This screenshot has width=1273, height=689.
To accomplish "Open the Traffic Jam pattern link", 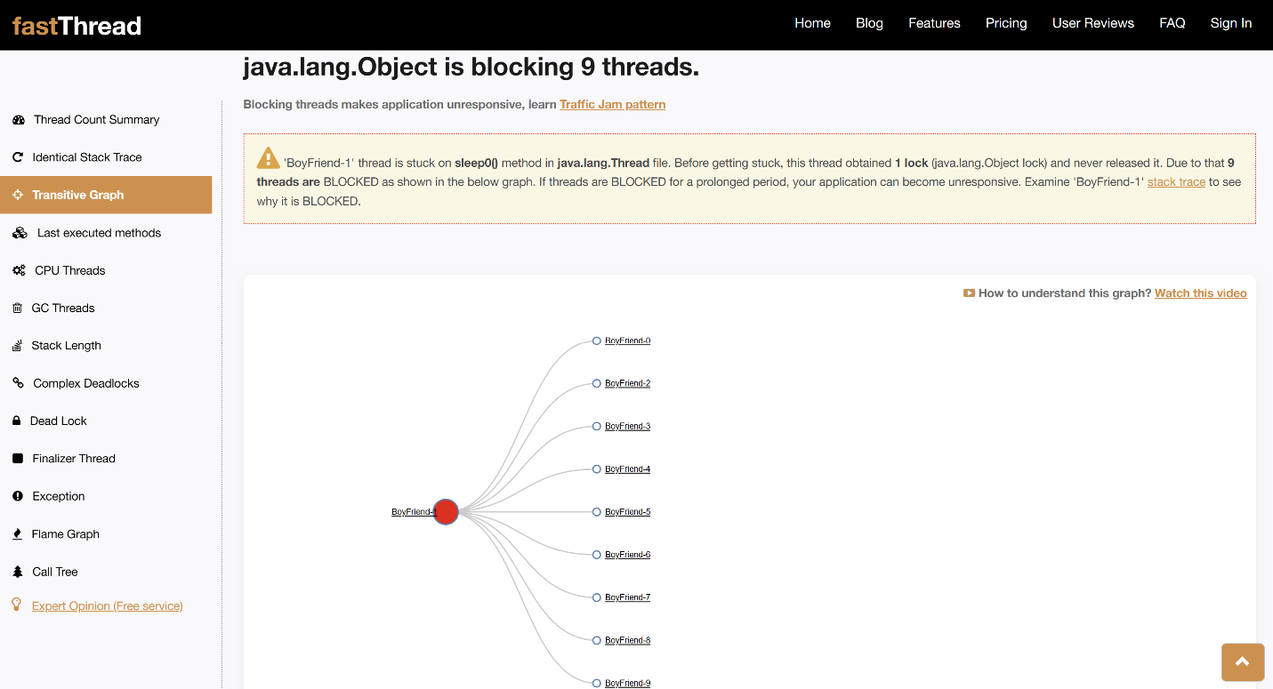I will point(613,105).
